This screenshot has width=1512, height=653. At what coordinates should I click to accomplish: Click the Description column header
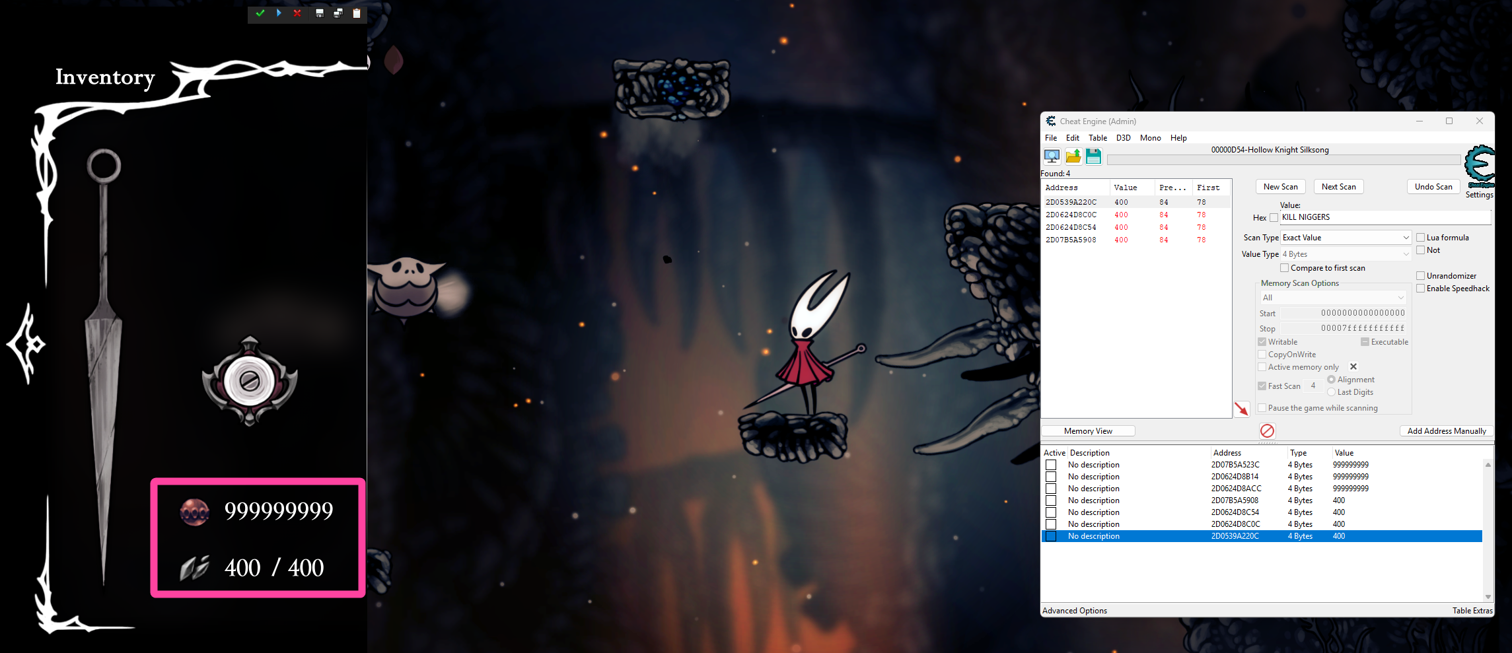pos(1139,453)
